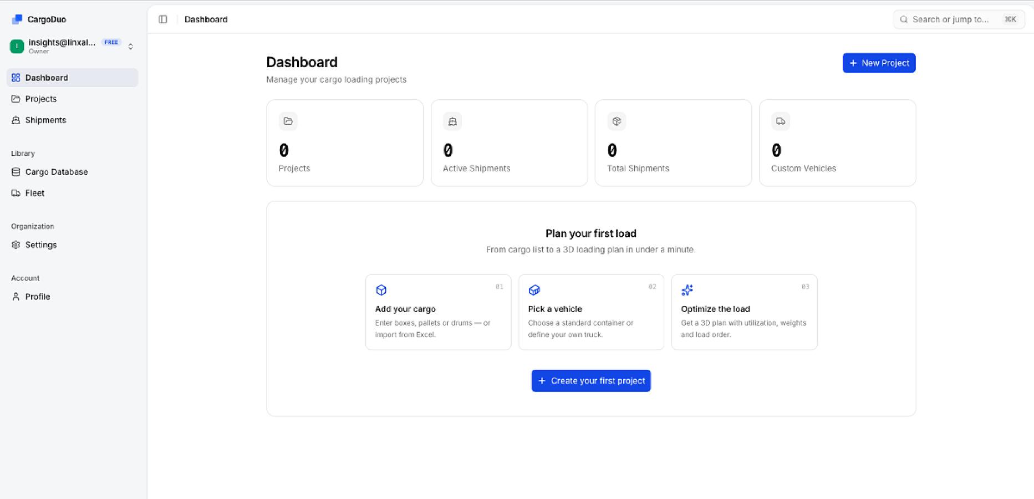
Task: Click the FREE plan badge
Action: pyautogui.click(x=111, y=42)
